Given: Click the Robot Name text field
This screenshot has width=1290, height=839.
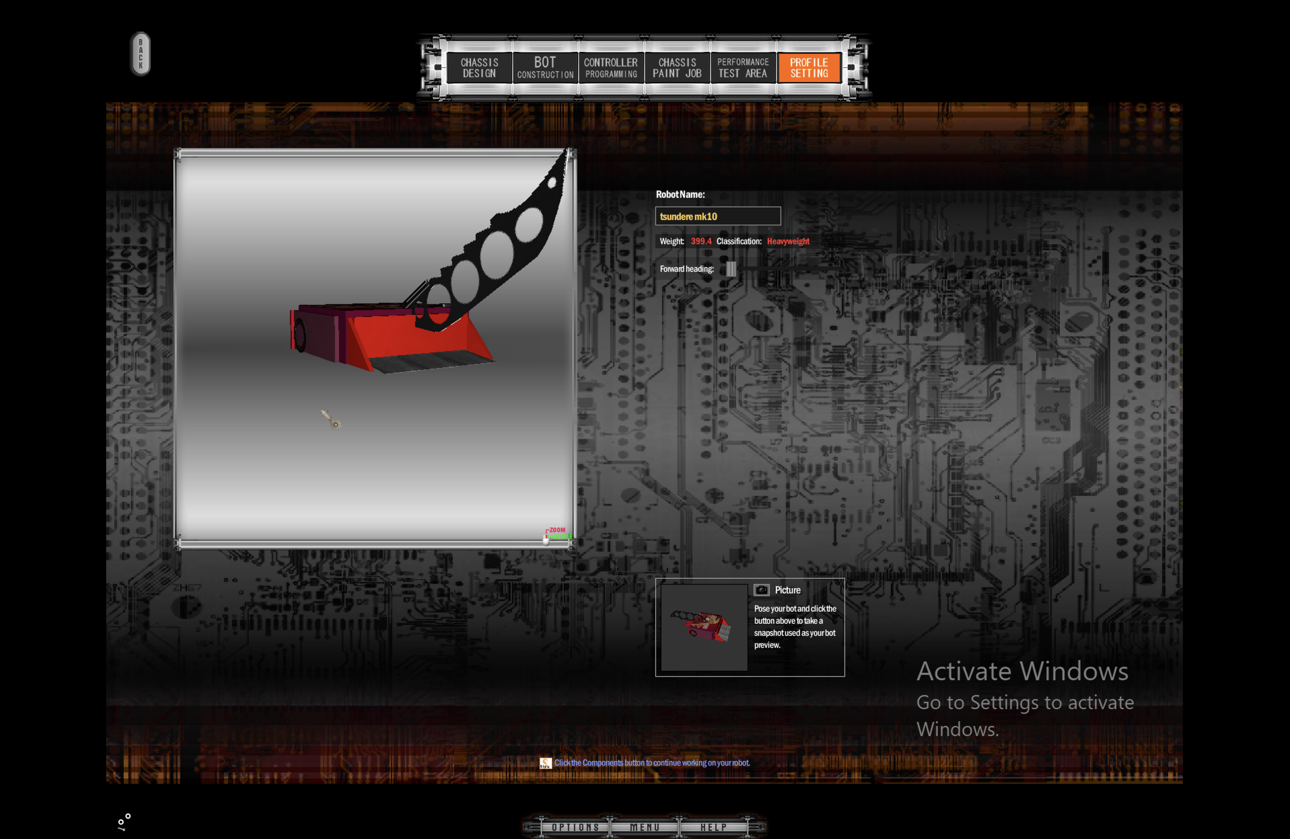Looking at the screenshot, I should [x=718, y=216].
